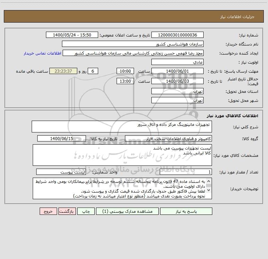Image resolution: width=268 pixels, height=259 pixels.
Task: Click the بازگشت back button
Action: [67, 211]
